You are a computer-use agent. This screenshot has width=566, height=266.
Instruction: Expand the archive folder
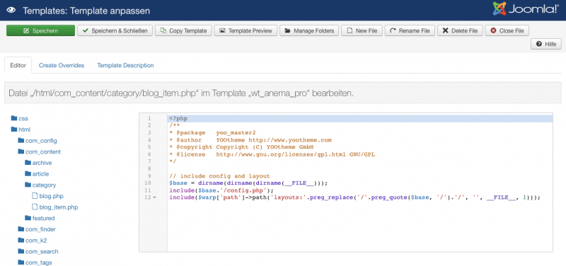pos(42,163)
